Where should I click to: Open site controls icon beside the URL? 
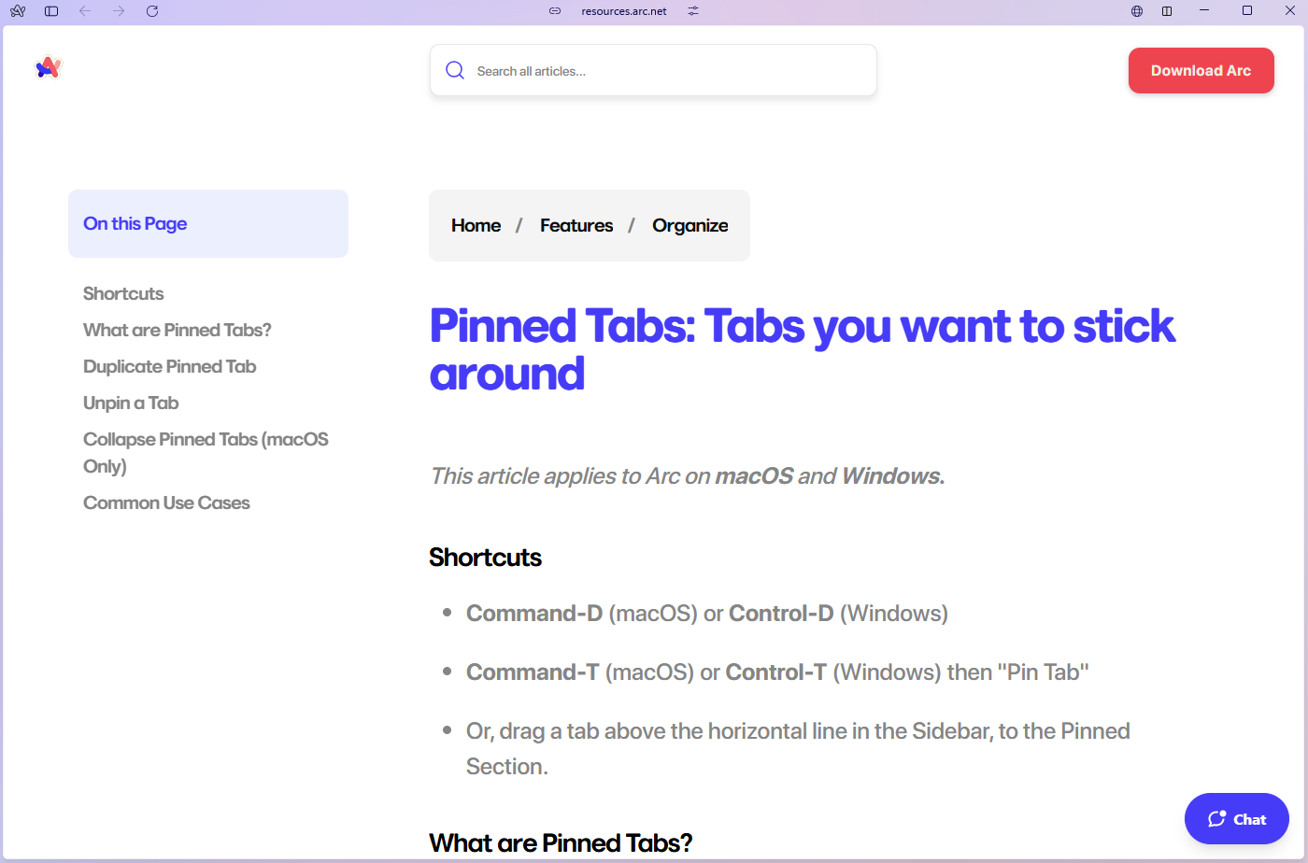tap(693, 11)
